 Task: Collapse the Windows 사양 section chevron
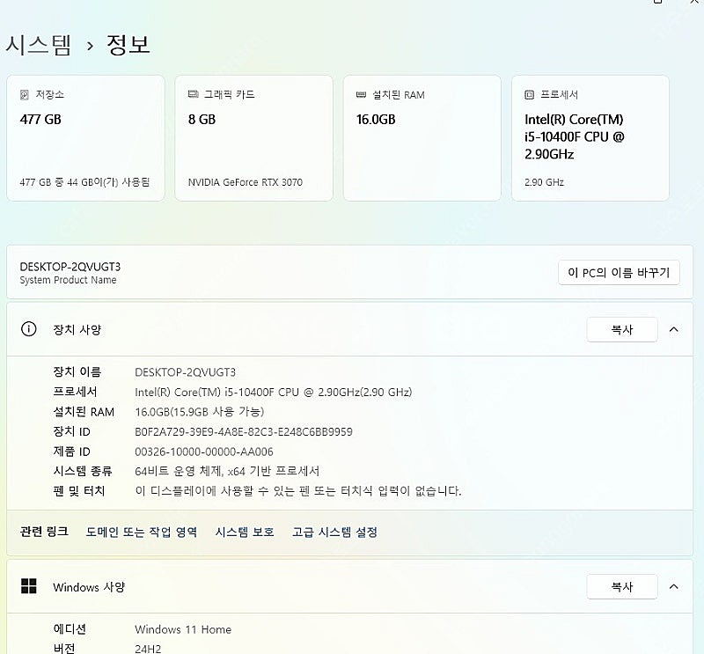tap(674, 586)
